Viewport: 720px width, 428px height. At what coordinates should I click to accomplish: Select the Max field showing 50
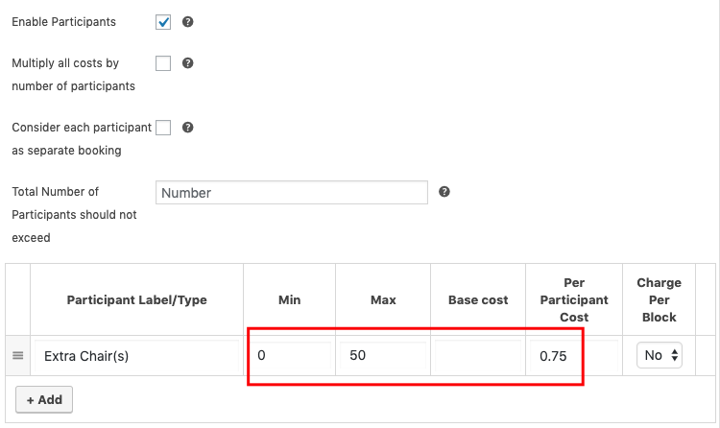[x=382, y=356]
